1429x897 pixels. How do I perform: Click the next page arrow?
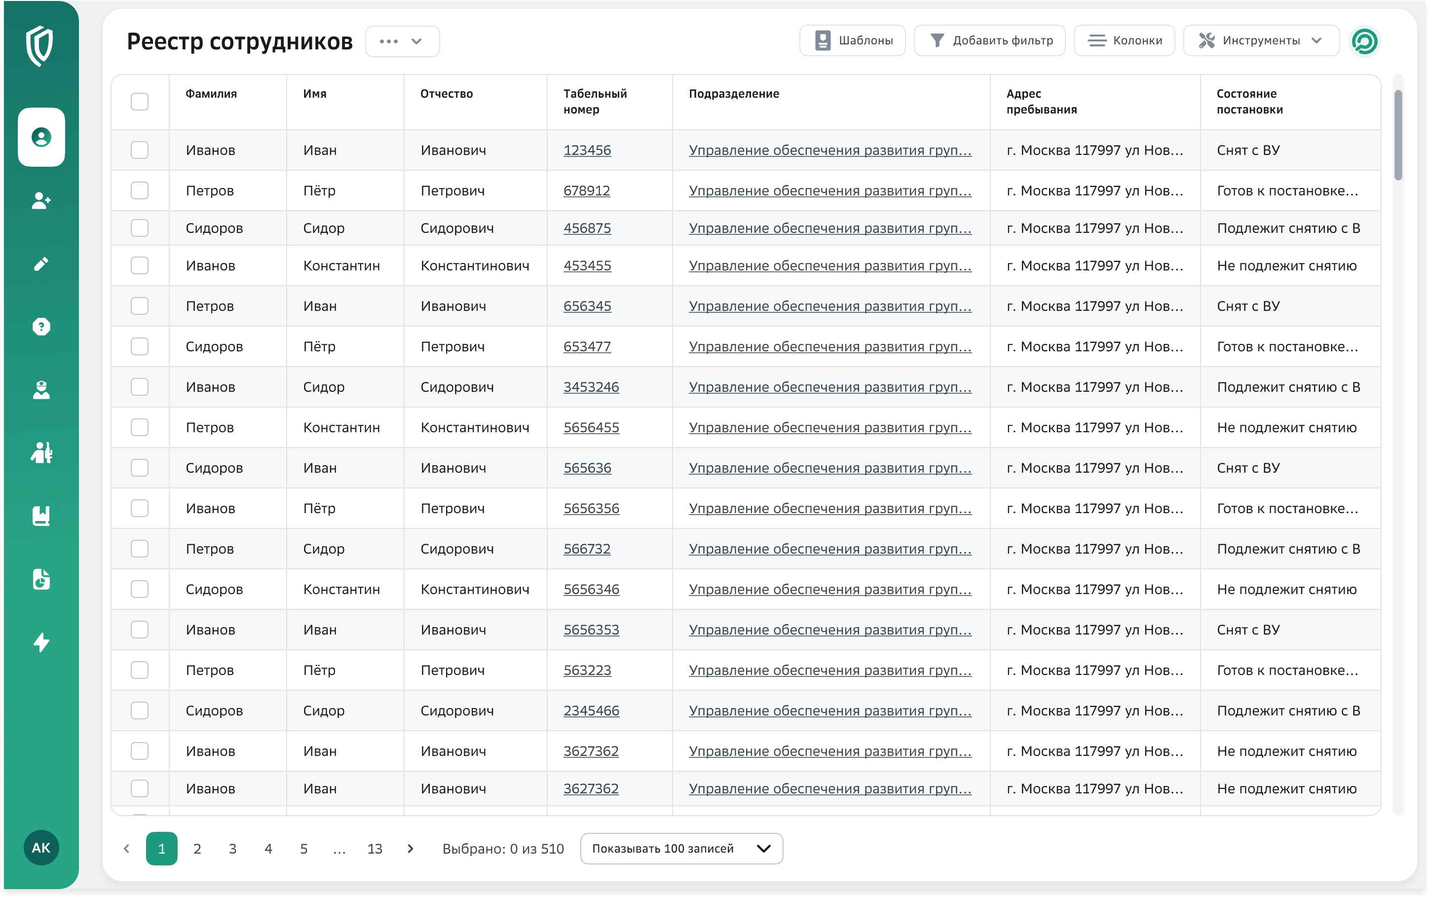point(410,848)
